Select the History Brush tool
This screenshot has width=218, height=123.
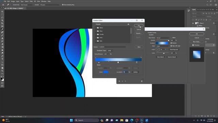click(2, 41)
